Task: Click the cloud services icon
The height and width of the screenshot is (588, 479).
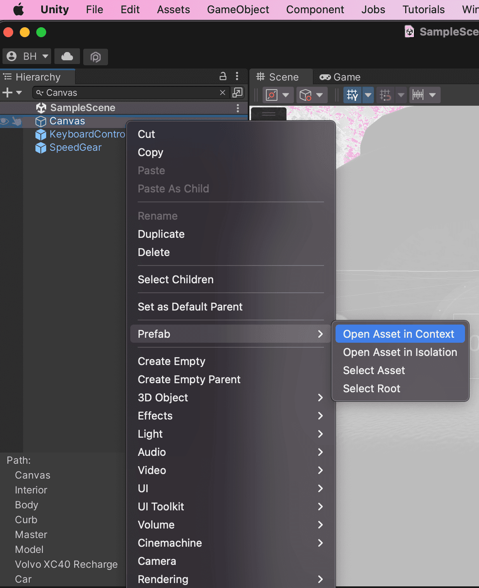Action: pos(67,56)
